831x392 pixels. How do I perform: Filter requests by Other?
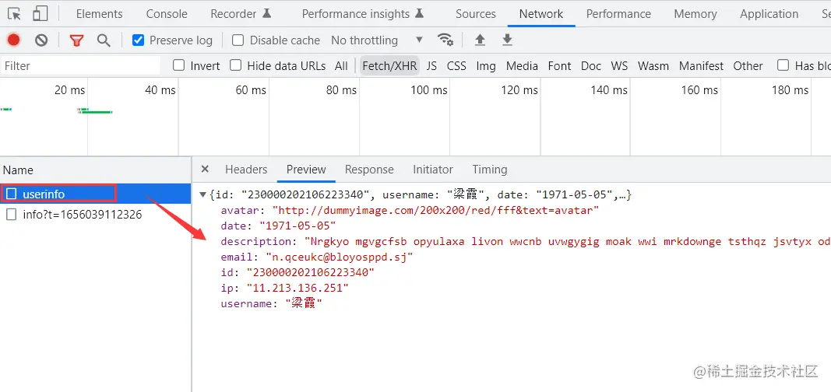748,65
